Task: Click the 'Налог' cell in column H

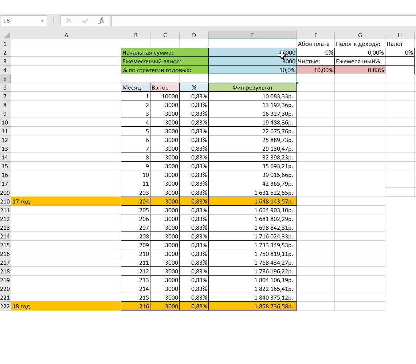Action: [400, 44]
